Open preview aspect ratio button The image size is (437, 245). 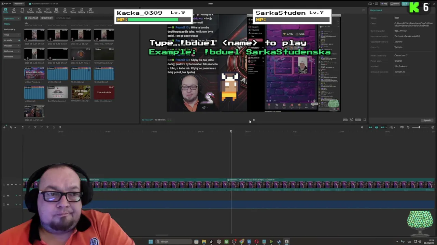point(357,120)
